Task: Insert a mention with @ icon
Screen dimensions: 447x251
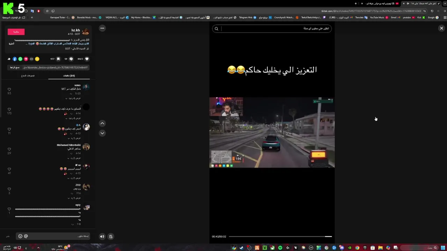Action: click(26, 236)
